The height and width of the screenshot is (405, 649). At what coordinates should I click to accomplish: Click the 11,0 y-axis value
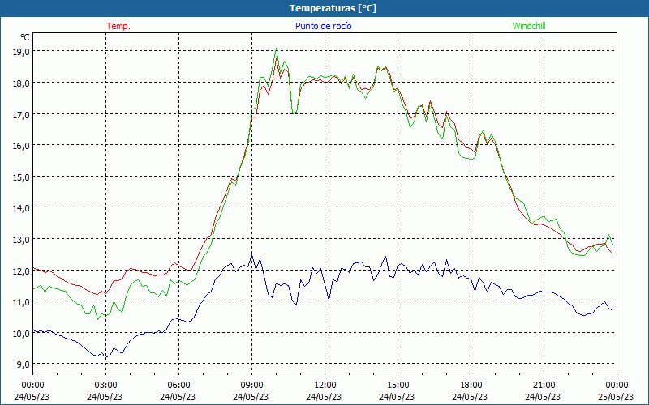pyautogui.click(x=21, y=301)
